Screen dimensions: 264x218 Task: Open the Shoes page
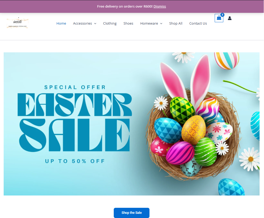click(x=128, y=24)
